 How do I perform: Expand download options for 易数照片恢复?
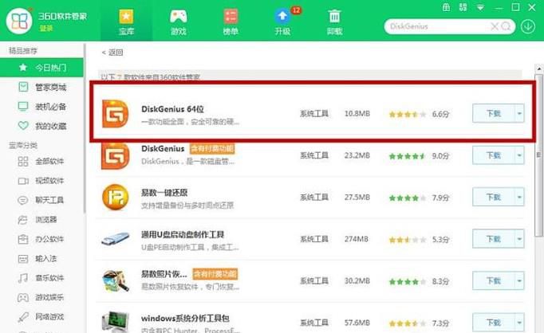(519, 280)
